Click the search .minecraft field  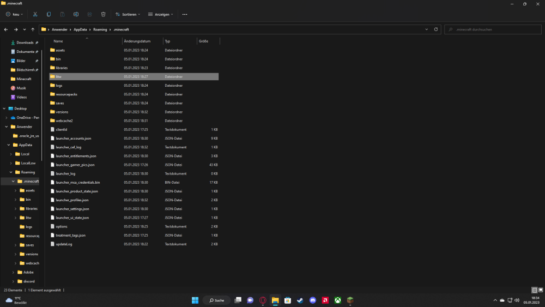(x=493, y=29)
